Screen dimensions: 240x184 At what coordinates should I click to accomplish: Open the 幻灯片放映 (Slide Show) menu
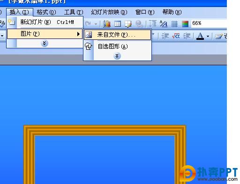(x=109, y=12)
